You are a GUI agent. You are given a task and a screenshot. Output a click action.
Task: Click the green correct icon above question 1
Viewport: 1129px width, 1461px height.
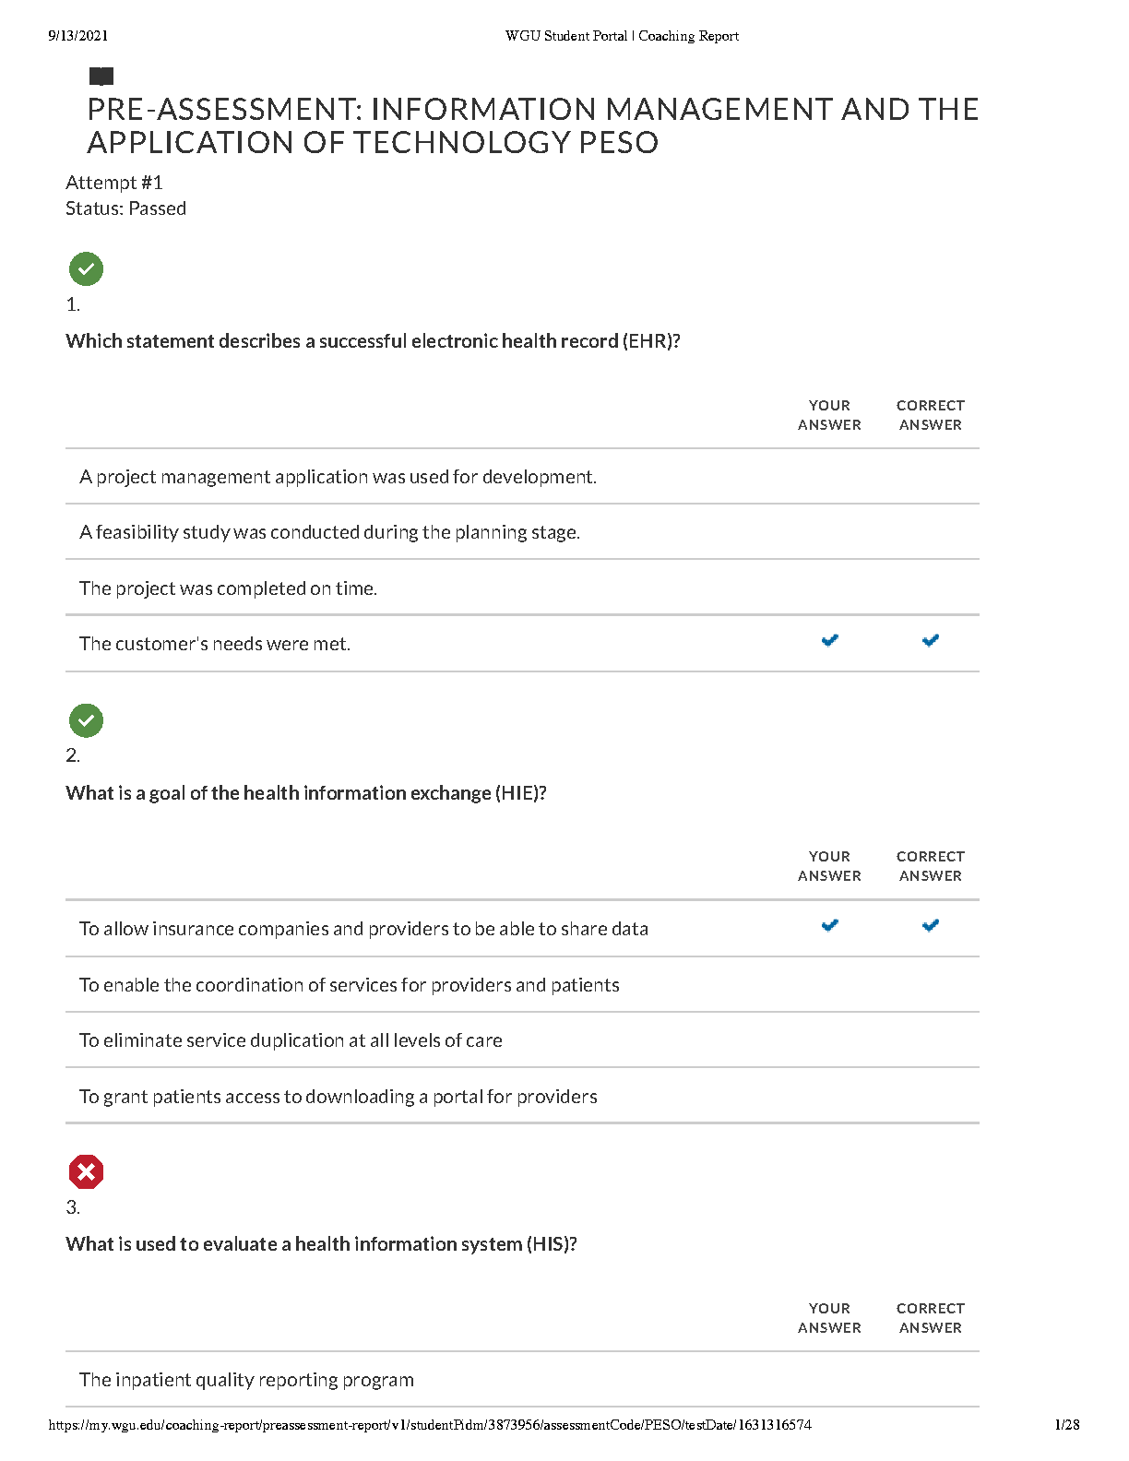[x=86, y=269]
